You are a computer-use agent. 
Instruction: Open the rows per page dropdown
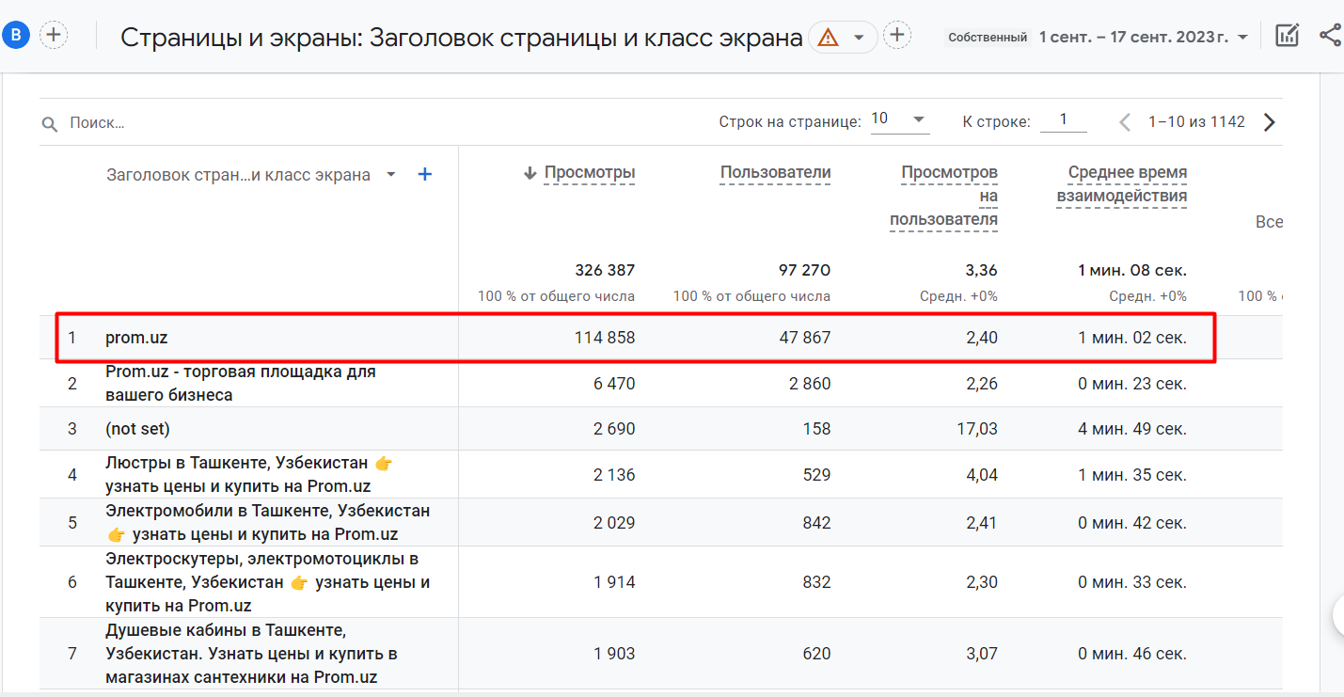899,119
